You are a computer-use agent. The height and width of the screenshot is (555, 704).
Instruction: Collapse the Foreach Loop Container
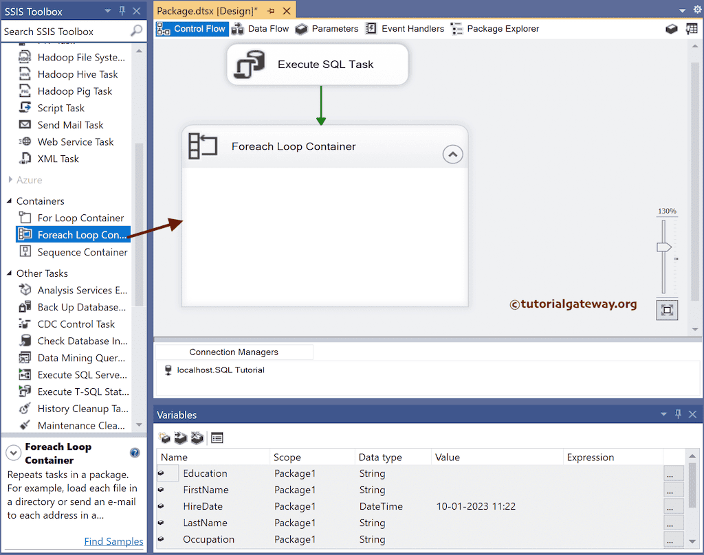point(452,154)
